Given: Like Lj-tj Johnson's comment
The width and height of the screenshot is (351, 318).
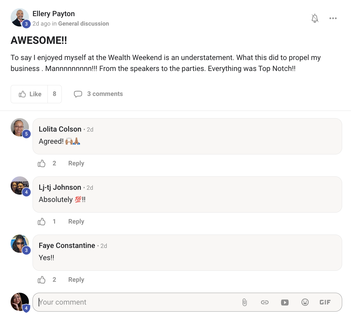Looking at the screenshot, I should tap(42, 222).
